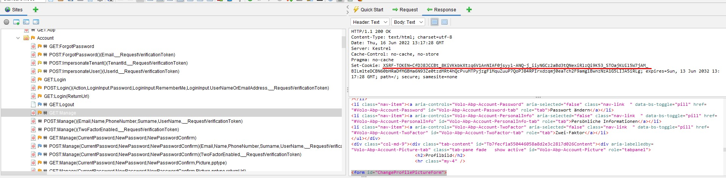Select the GET:Login(ReturnUrl) node
The width and height of the screenshot is (726, 178).
tap(66, 96)
